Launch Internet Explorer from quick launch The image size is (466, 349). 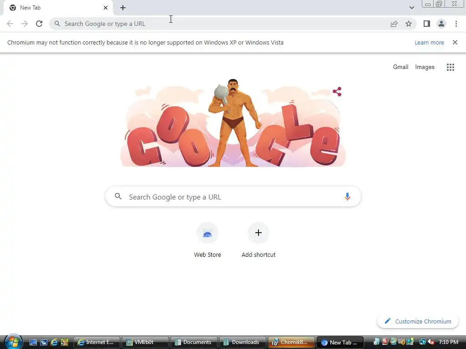pos(54,342)
